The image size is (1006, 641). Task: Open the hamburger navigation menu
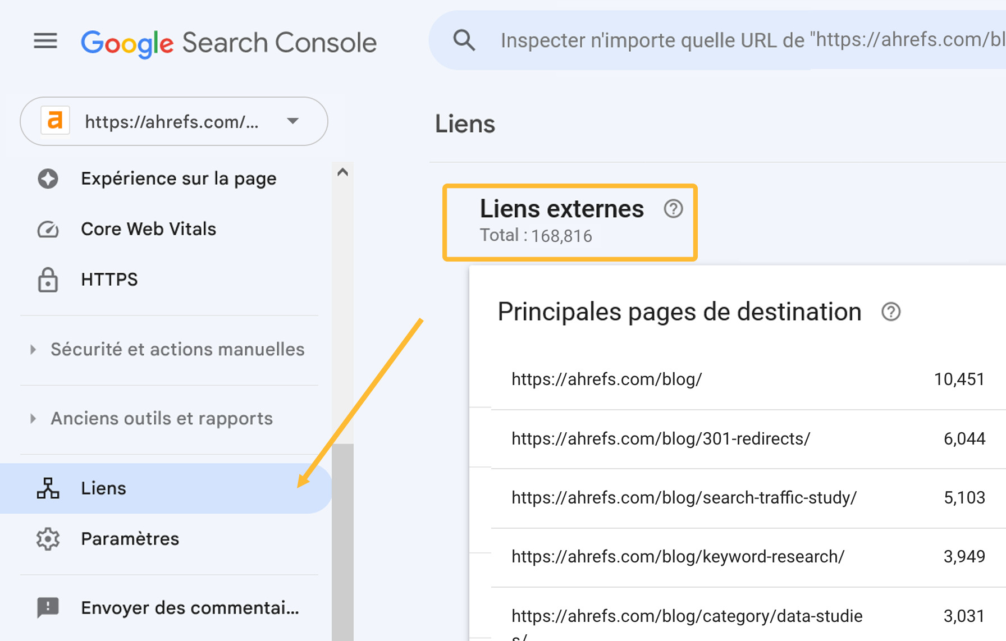pos(45,40)
